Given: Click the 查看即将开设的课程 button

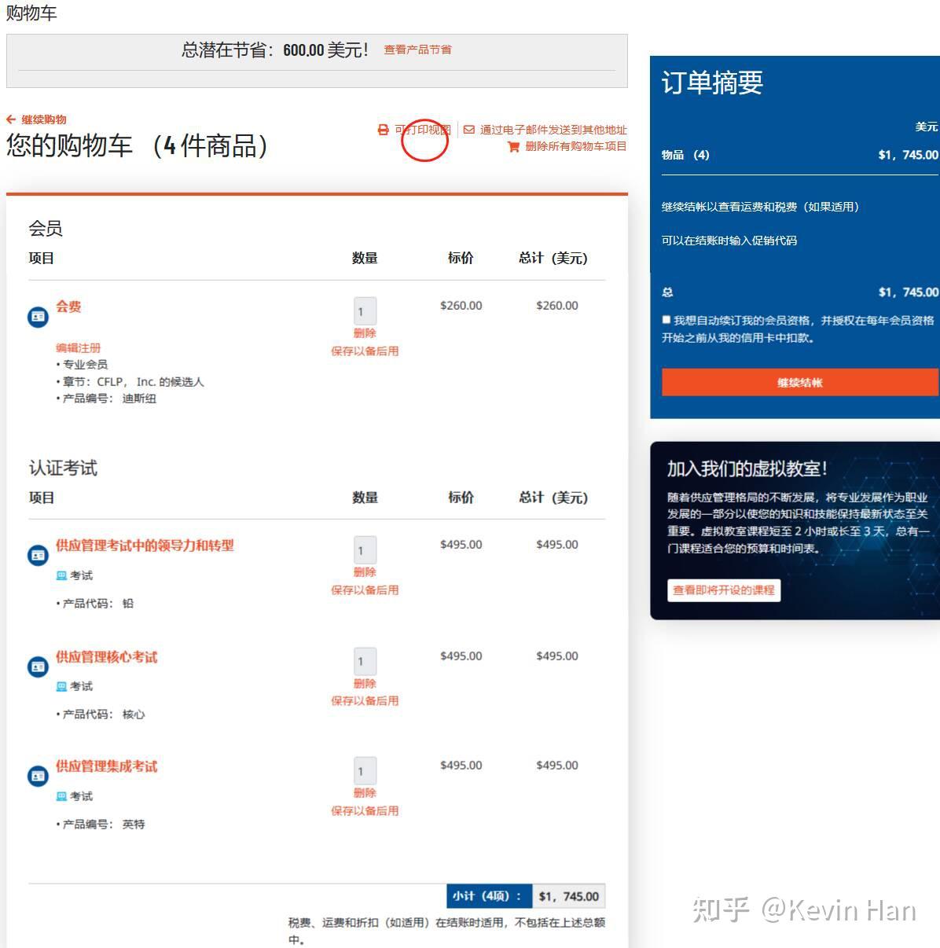Looking at the screenshot, I should [724, 590].
